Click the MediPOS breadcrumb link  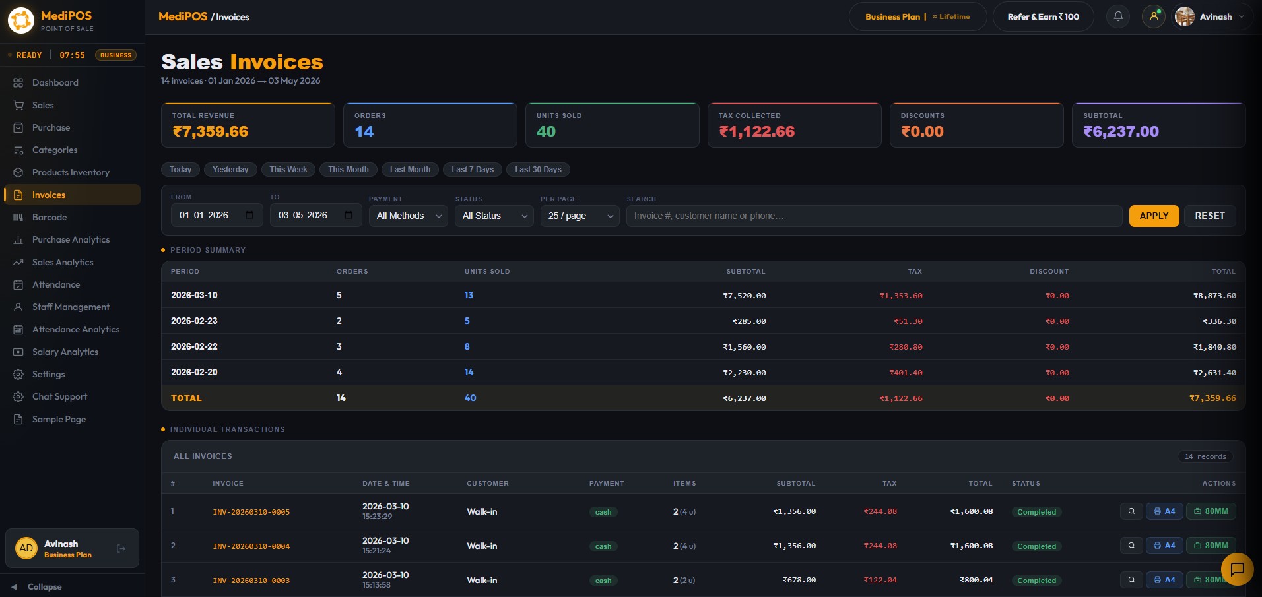tap(183, 16)
